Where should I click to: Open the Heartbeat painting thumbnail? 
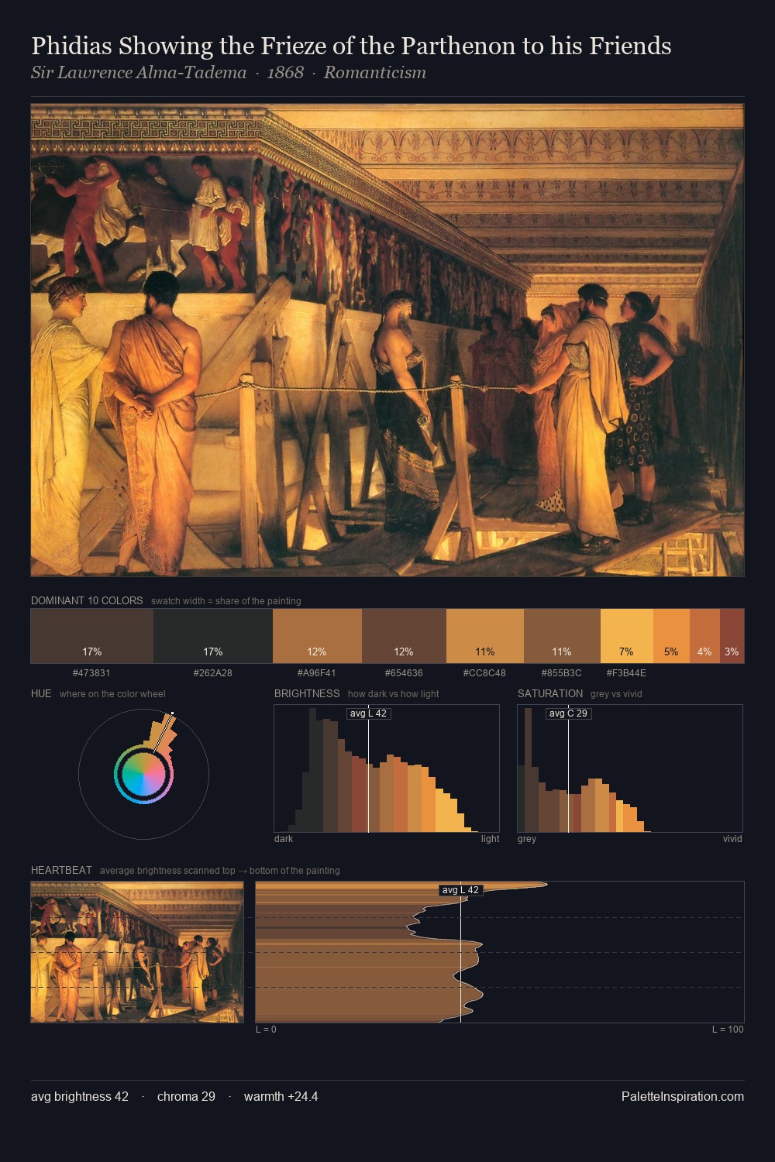click(137, 952)
